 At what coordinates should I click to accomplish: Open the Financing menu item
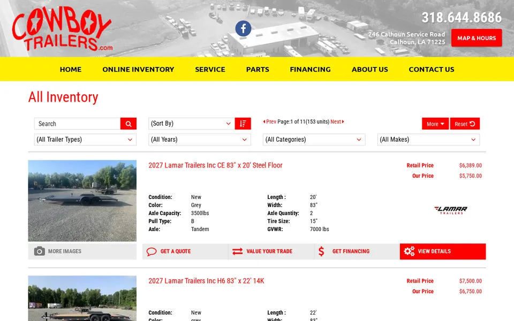311,70
